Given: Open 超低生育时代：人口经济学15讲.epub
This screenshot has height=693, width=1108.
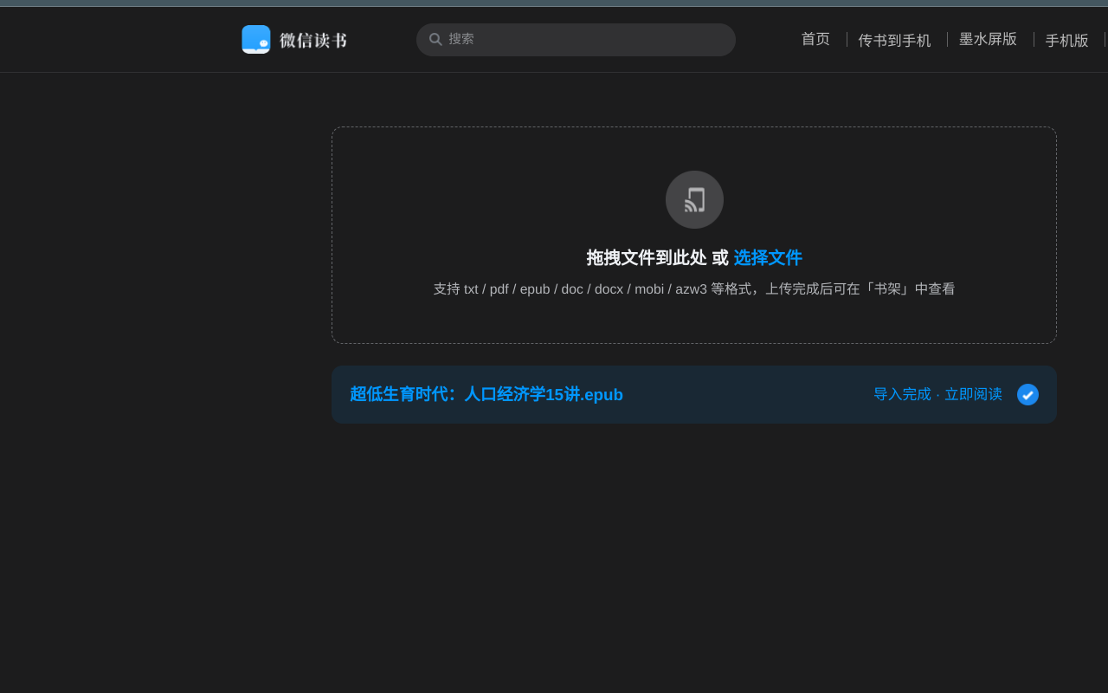Looking at the screenshot, I should click(486, 394).
